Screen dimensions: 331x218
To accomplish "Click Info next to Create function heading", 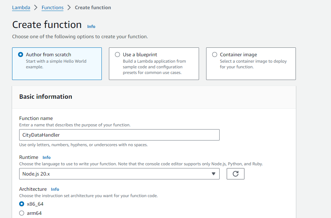I will tap(91, 26).
